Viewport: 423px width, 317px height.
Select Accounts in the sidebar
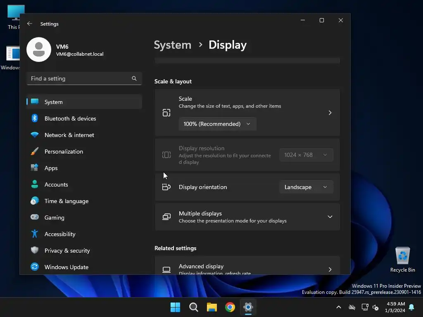click(84, 184)
